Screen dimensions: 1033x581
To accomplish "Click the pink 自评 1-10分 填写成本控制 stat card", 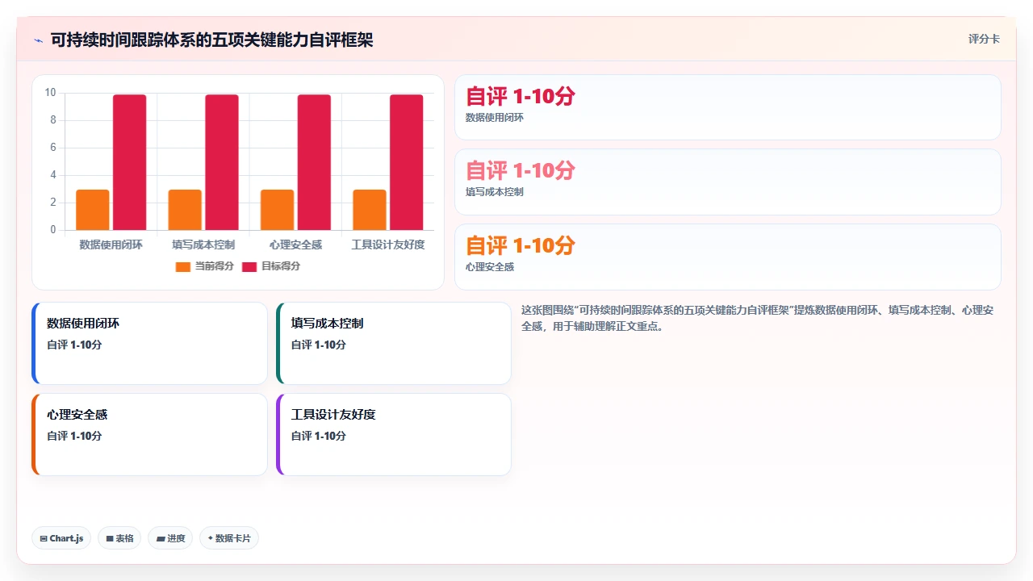I will click(728, 182).
